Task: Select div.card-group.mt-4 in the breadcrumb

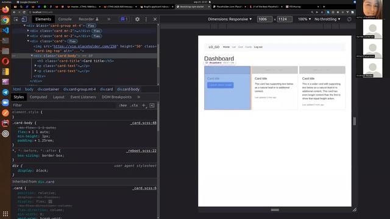Action: coord(79,89)
